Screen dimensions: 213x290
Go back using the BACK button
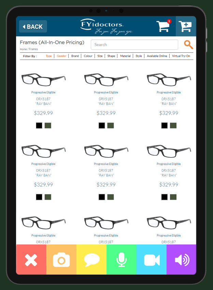tap(33, 26)
